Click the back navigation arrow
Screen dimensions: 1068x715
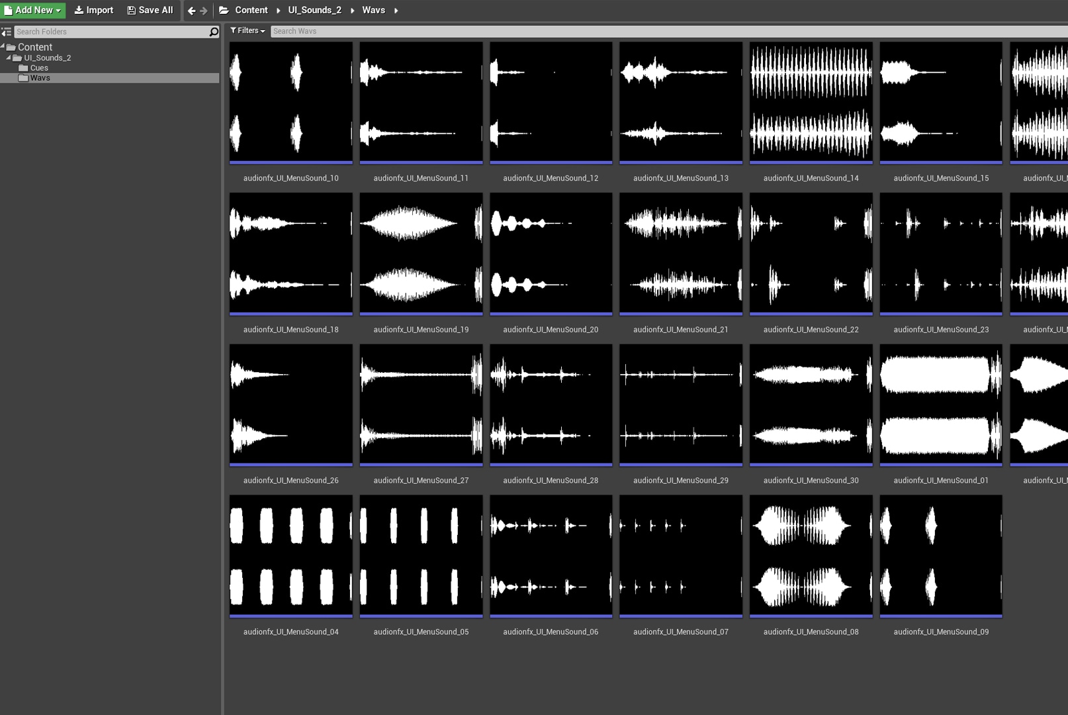pyautogui.click(x=190, y=10)
